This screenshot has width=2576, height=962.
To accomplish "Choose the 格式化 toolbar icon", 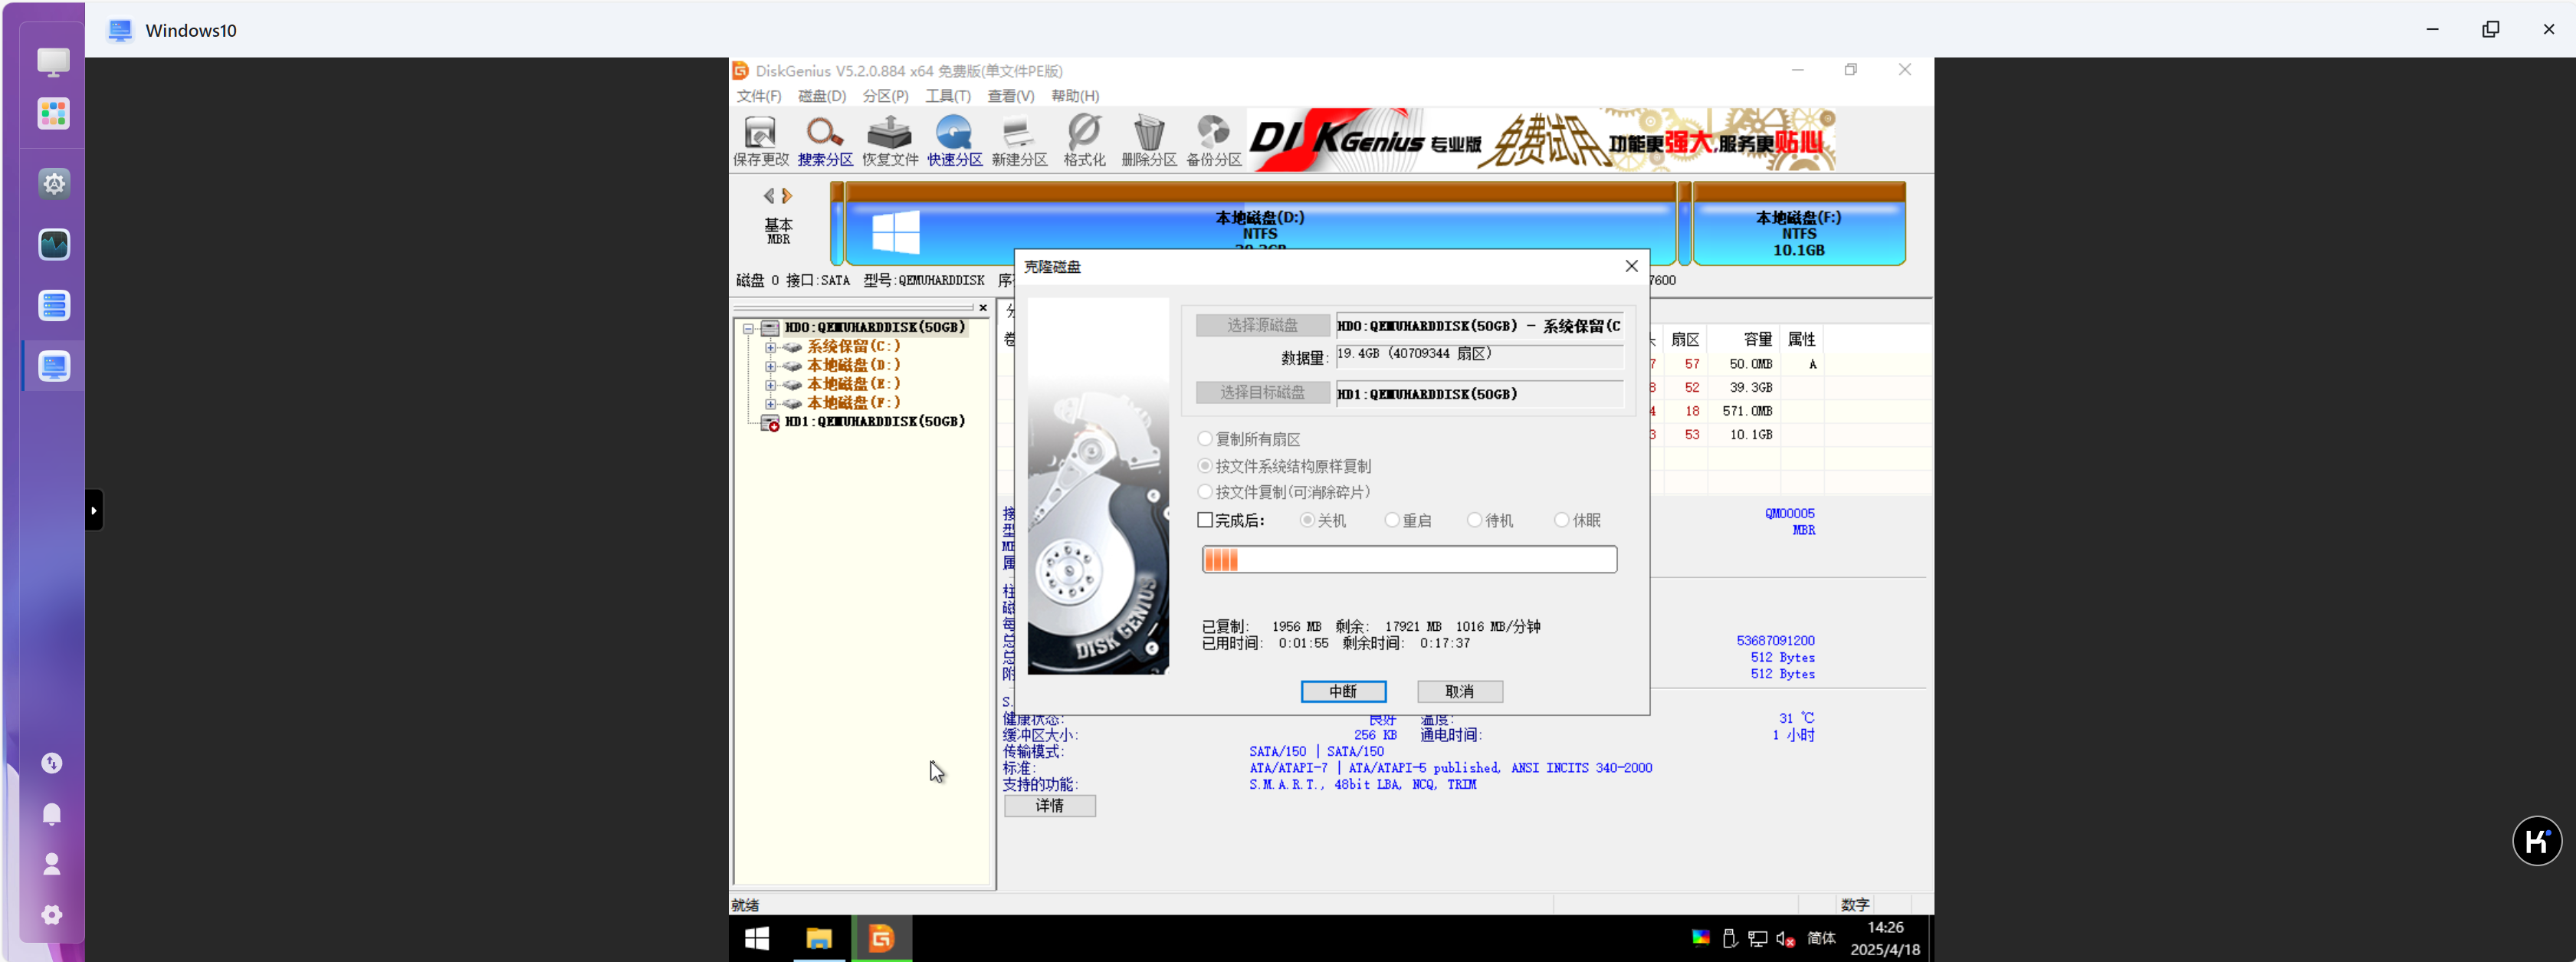I will click(1084, 140).
